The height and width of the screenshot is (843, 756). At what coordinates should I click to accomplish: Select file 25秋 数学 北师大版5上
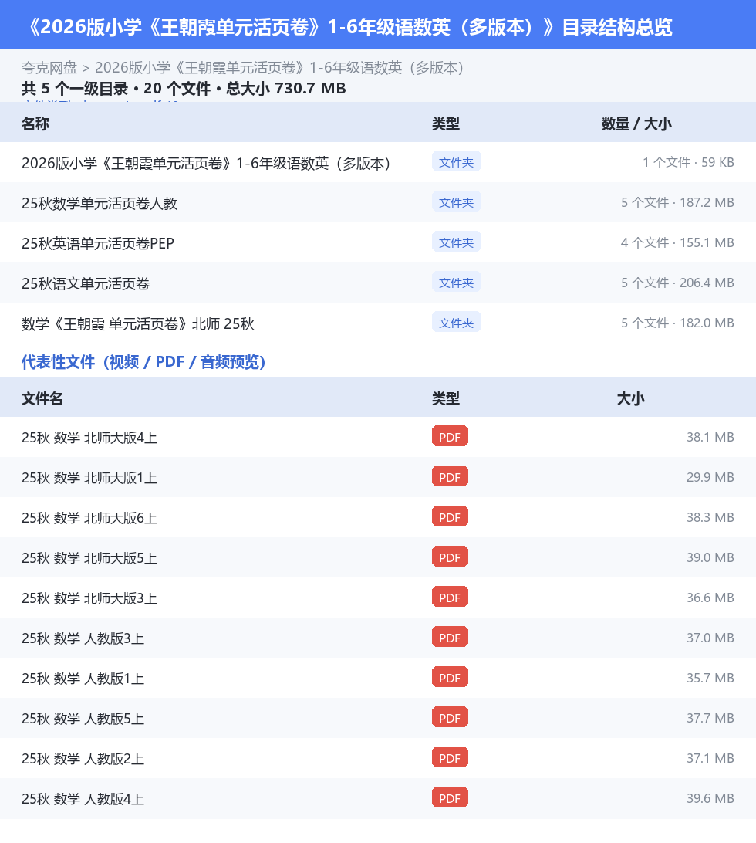point(89,558)
